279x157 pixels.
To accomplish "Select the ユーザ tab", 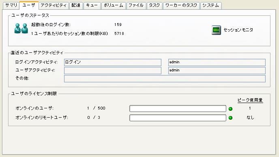I will coord(29,5).
